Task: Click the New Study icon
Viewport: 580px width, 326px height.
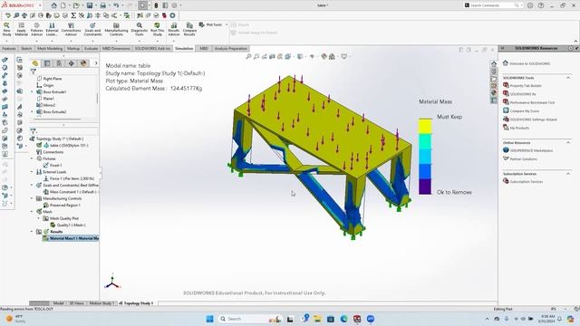Action: [x=6, y=29]
